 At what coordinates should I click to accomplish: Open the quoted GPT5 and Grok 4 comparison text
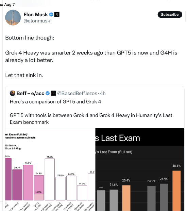click(91, 112)
